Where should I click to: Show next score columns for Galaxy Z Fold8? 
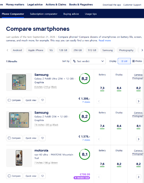click(139, 139)
